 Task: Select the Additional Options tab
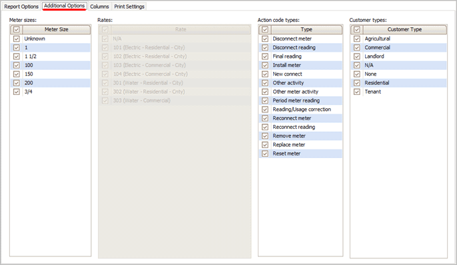[x=65, y=6]
